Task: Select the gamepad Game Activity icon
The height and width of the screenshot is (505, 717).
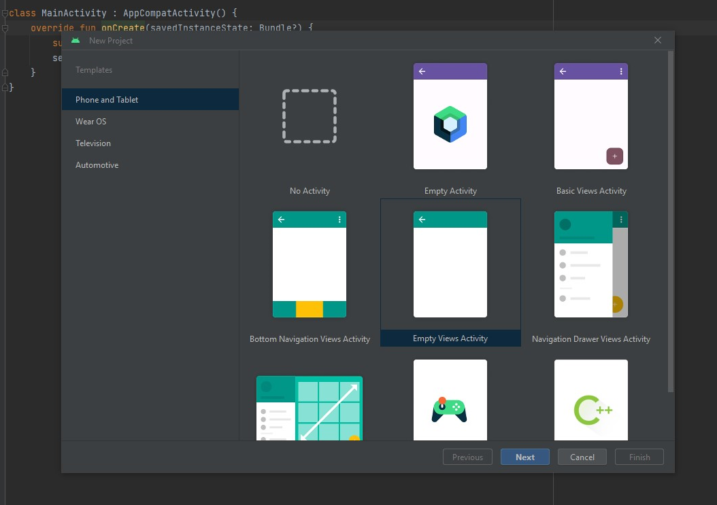Action: coord(450,408)
